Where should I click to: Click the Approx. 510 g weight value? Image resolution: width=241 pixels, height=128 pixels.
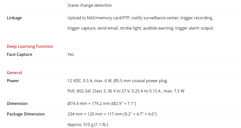pos(88,124)
